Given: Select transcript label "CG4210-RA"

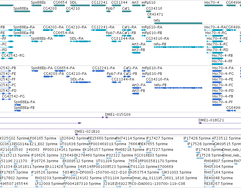Looking at the screenshot, I should tap(76, 27).
